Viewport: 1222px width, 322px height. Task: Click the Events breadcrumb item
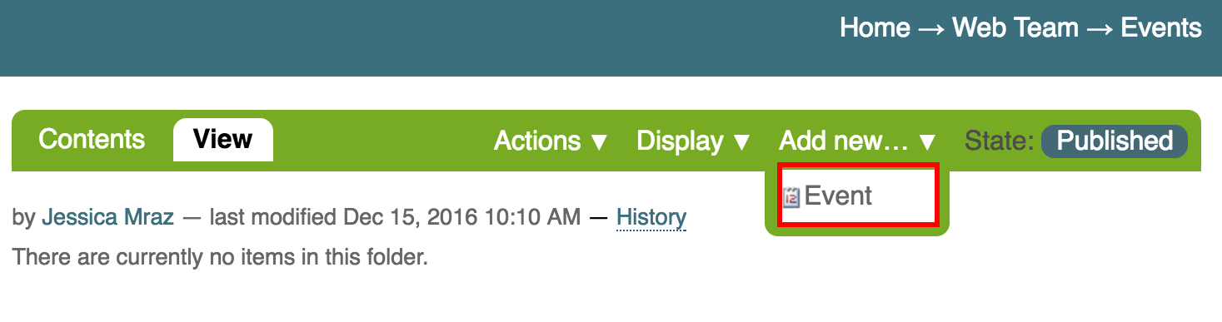[x=1161, y=27]
